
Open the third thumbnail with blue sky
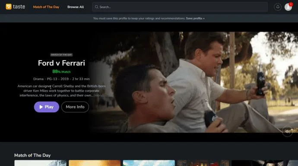149,163
